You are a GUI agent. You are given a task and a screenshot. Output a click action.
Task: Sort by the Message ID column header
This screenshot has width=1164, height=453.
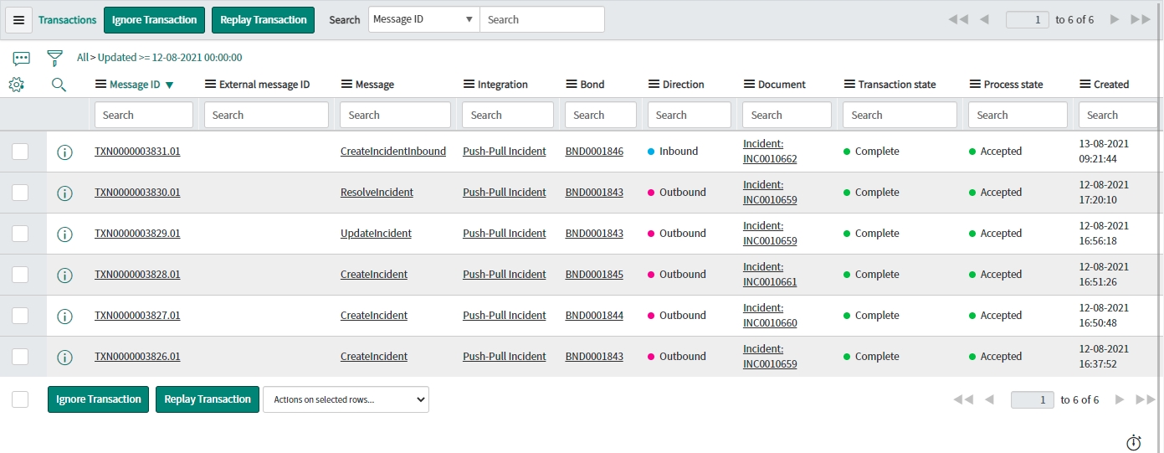tap(135, 85)
